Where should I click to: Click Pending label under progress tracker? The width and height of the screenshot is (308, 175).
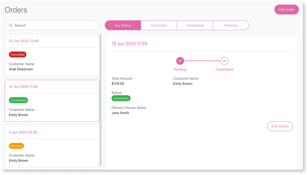pyautogui.click(x=180, y=69)
